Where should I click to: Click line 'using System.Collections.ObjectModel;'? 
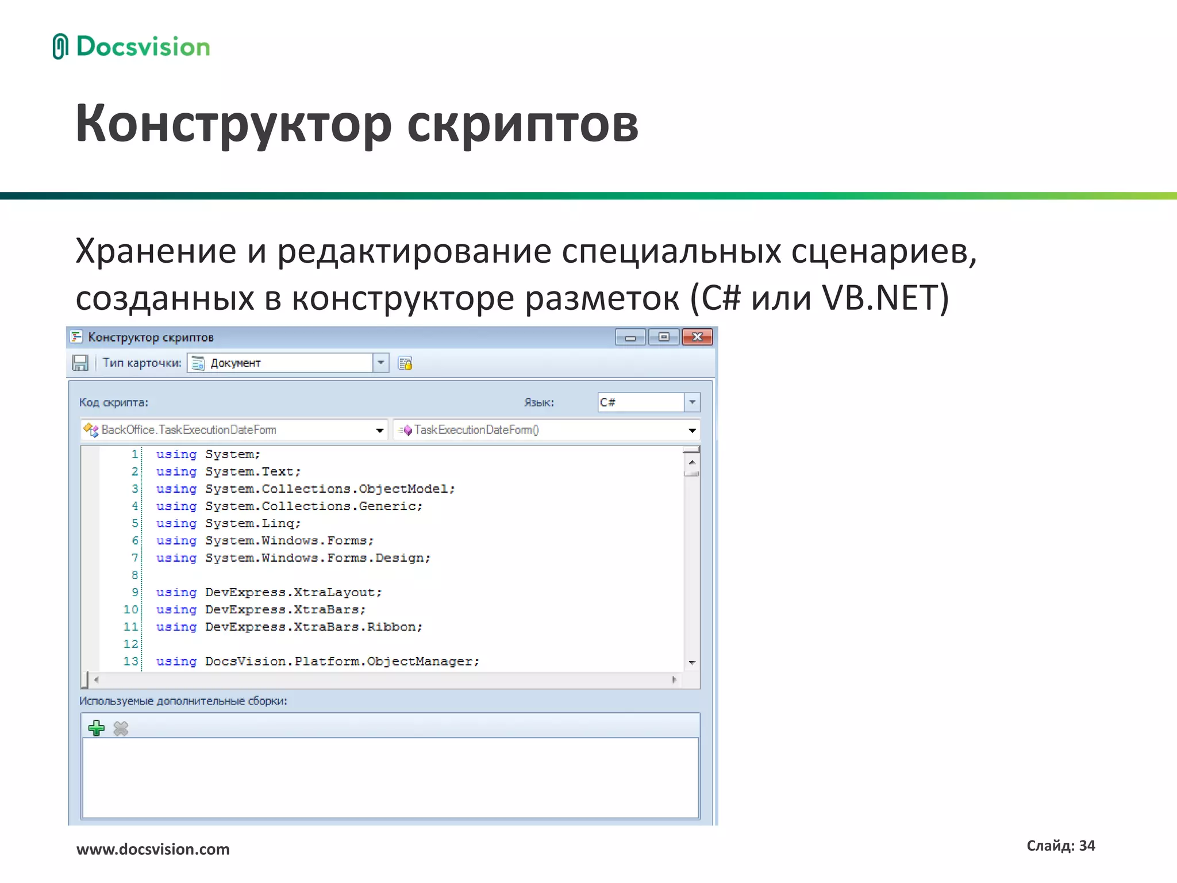[305, 489]
